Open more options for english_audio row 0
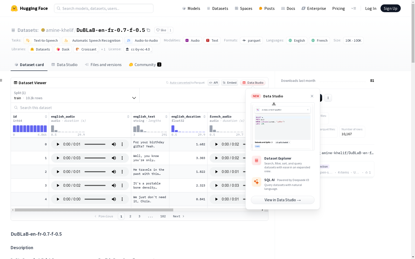The image size is (415, 259). coord(122,144)
